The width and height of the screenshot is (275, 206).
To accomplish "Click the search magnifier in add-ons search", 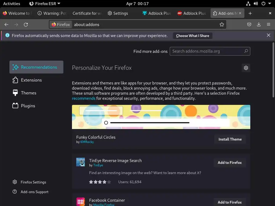I will pyautogui.click(x=246, y=51).
